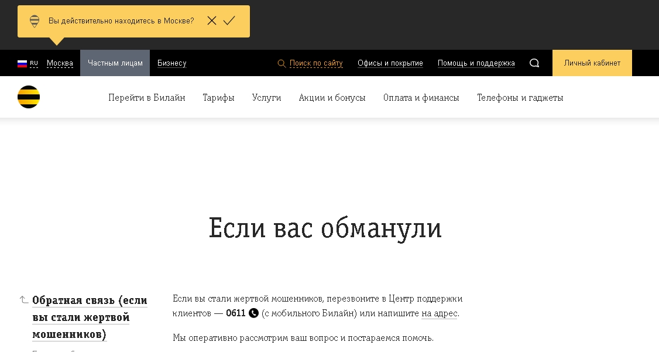
Task: Open the Услуги menu item
Action: coord(266,98)
